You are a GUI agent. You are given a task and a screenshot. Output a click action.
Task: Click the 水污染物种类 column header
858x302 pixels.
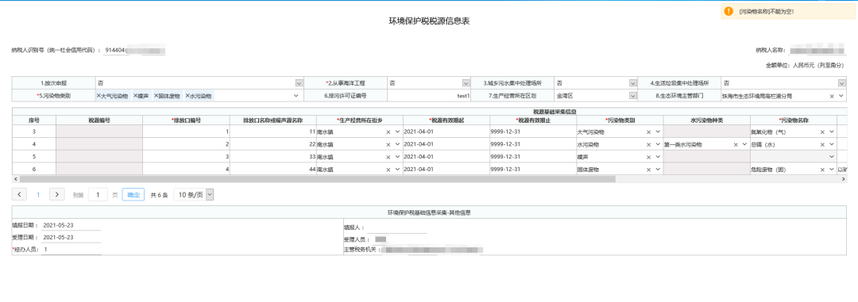707,120
